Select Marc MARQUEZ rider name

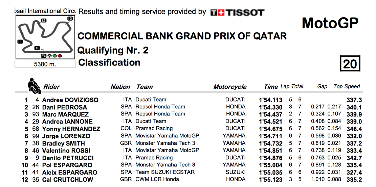[x=65, y=114]
